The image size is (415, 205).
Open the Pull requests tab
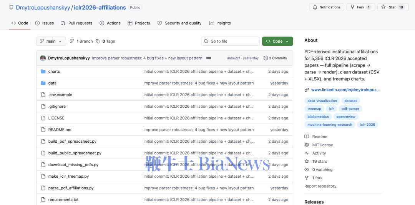point(76,23)
